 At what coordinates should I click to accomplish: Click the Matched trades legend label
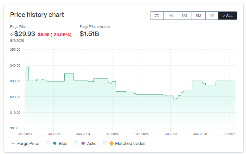(x=130, y=144)
